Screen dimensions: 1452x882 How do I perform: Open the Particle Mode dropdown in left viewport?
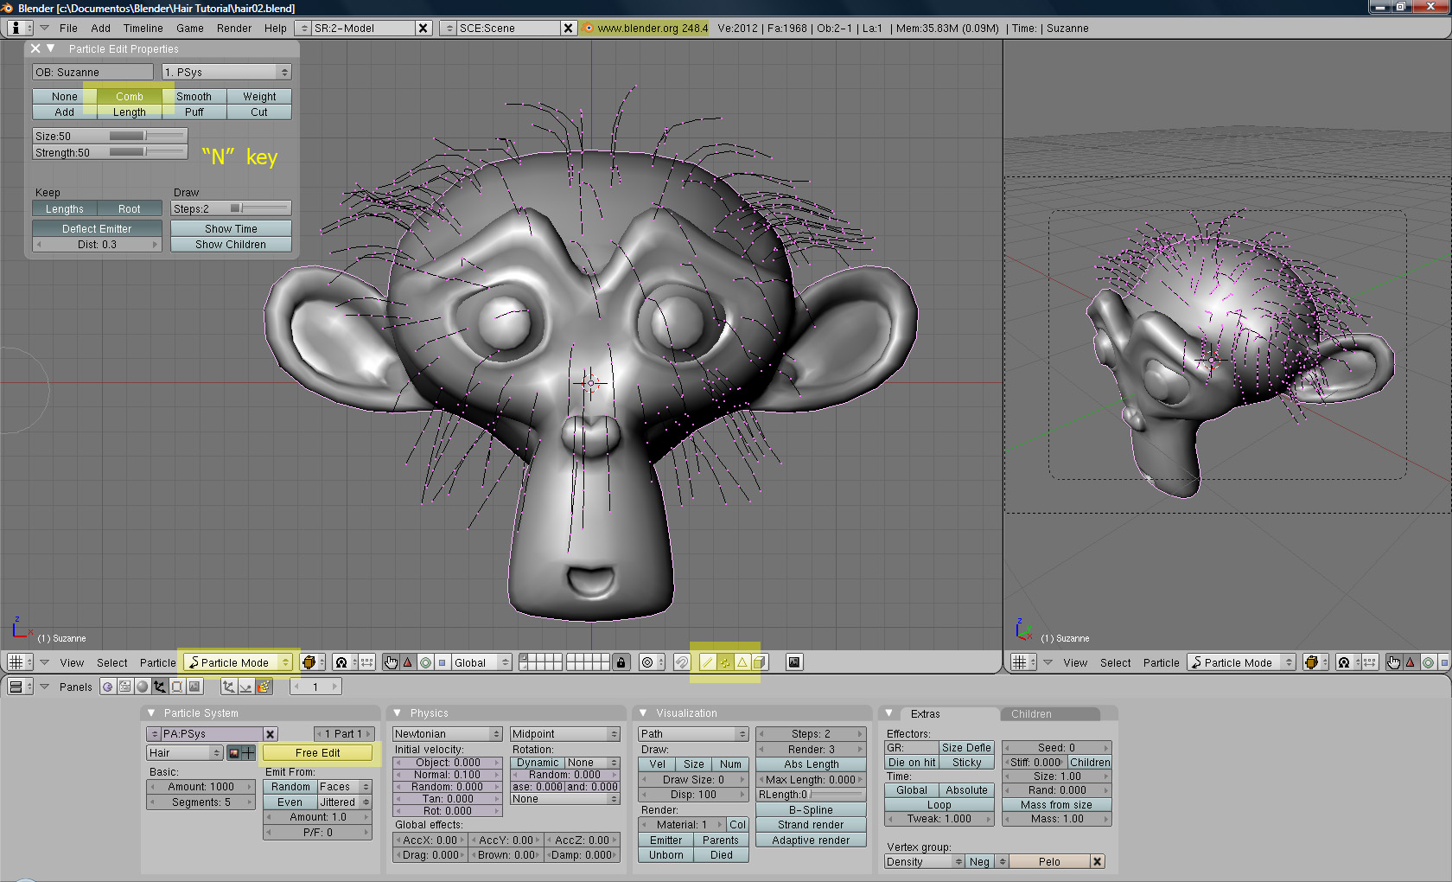[x=239, y=662]
